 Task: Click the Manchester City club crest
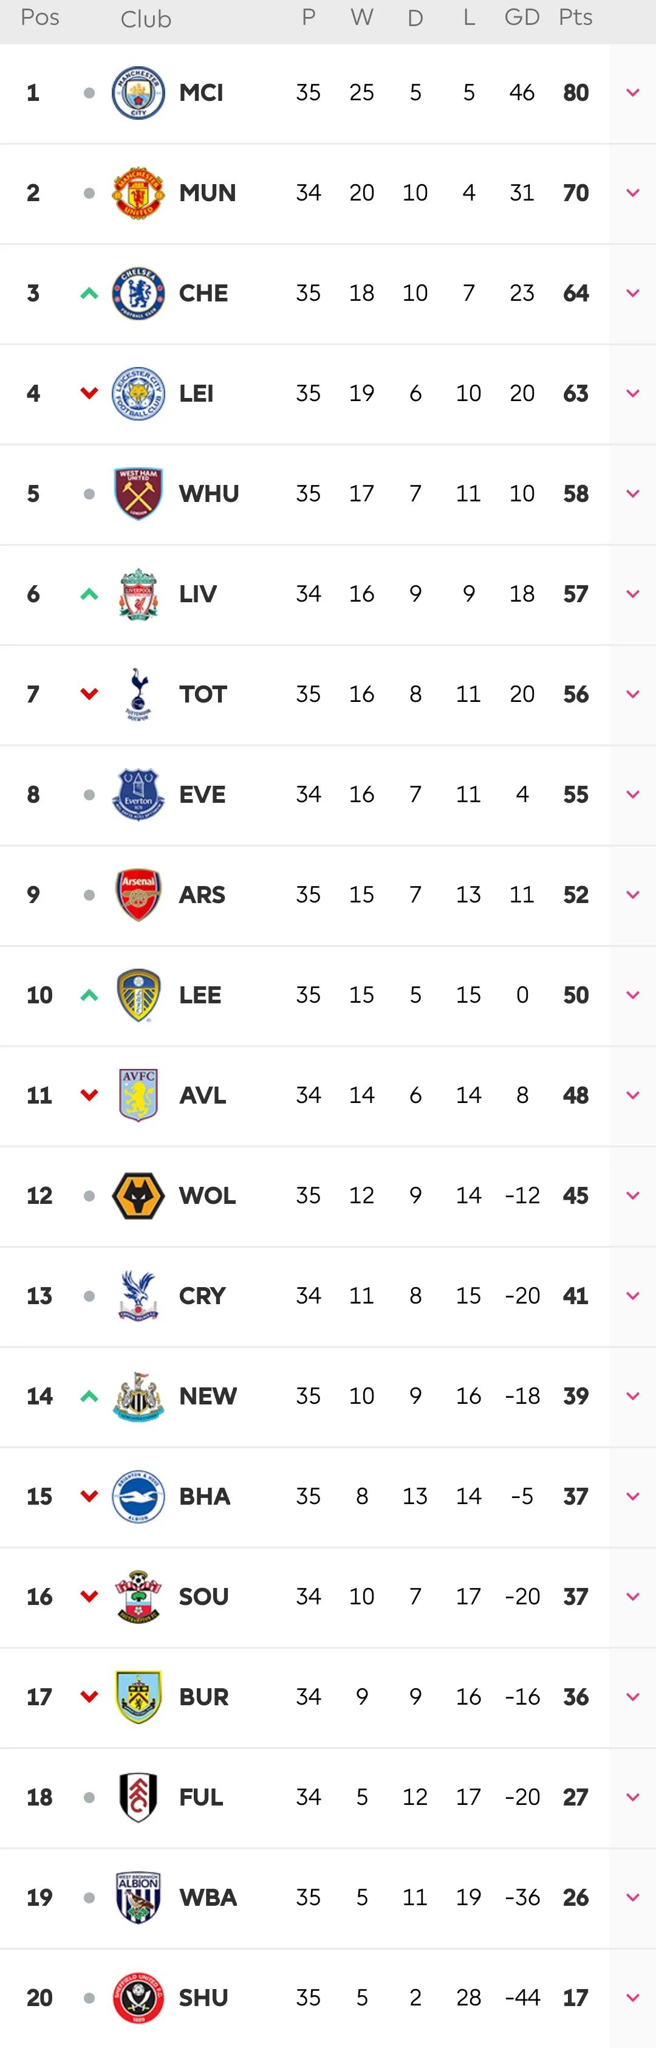click(138, 93)
